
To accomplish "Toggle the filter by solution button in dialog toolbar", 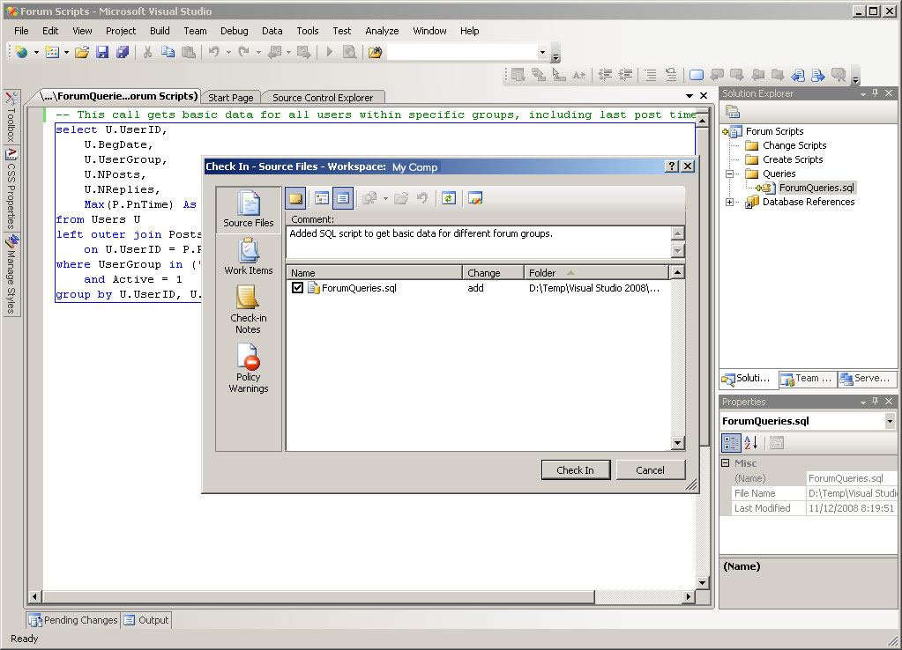I will [343, 199].
